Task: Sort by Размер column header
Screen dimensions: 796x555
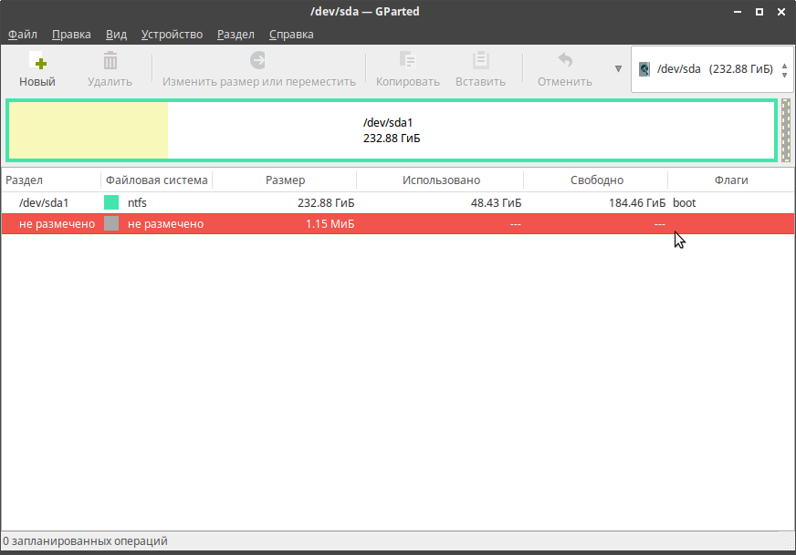Action: [285, 180]
